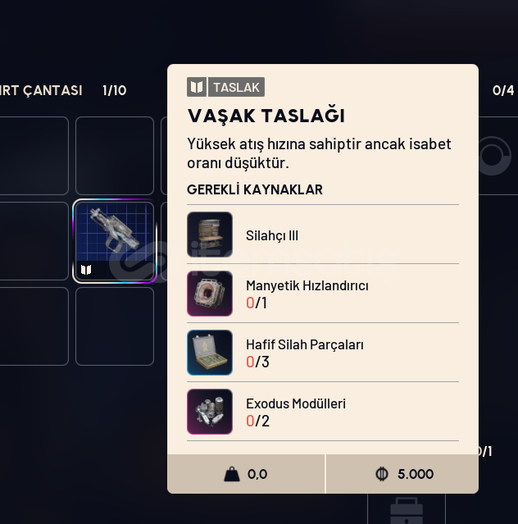Screen dimensions: 518x524
Task: Select the empty slot above the blueprint
Action: (115, 156)
